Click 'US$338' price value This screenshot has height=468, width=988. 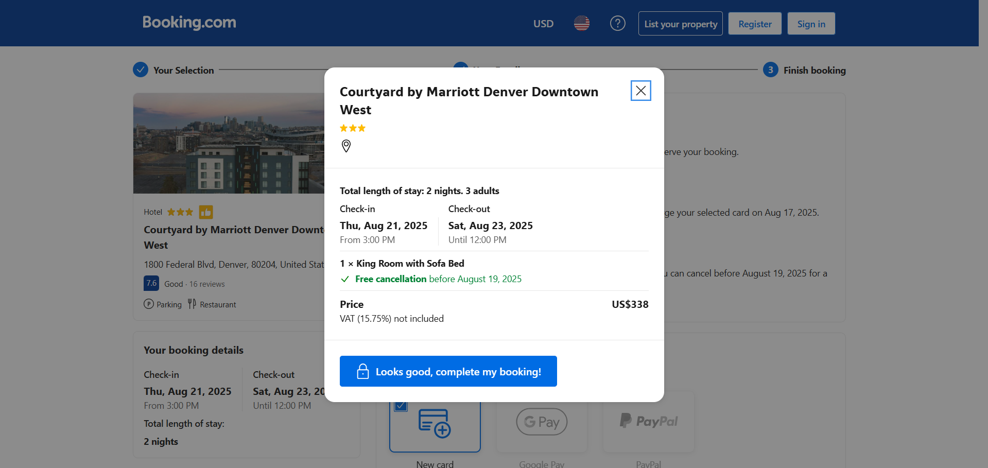point(630,304)
